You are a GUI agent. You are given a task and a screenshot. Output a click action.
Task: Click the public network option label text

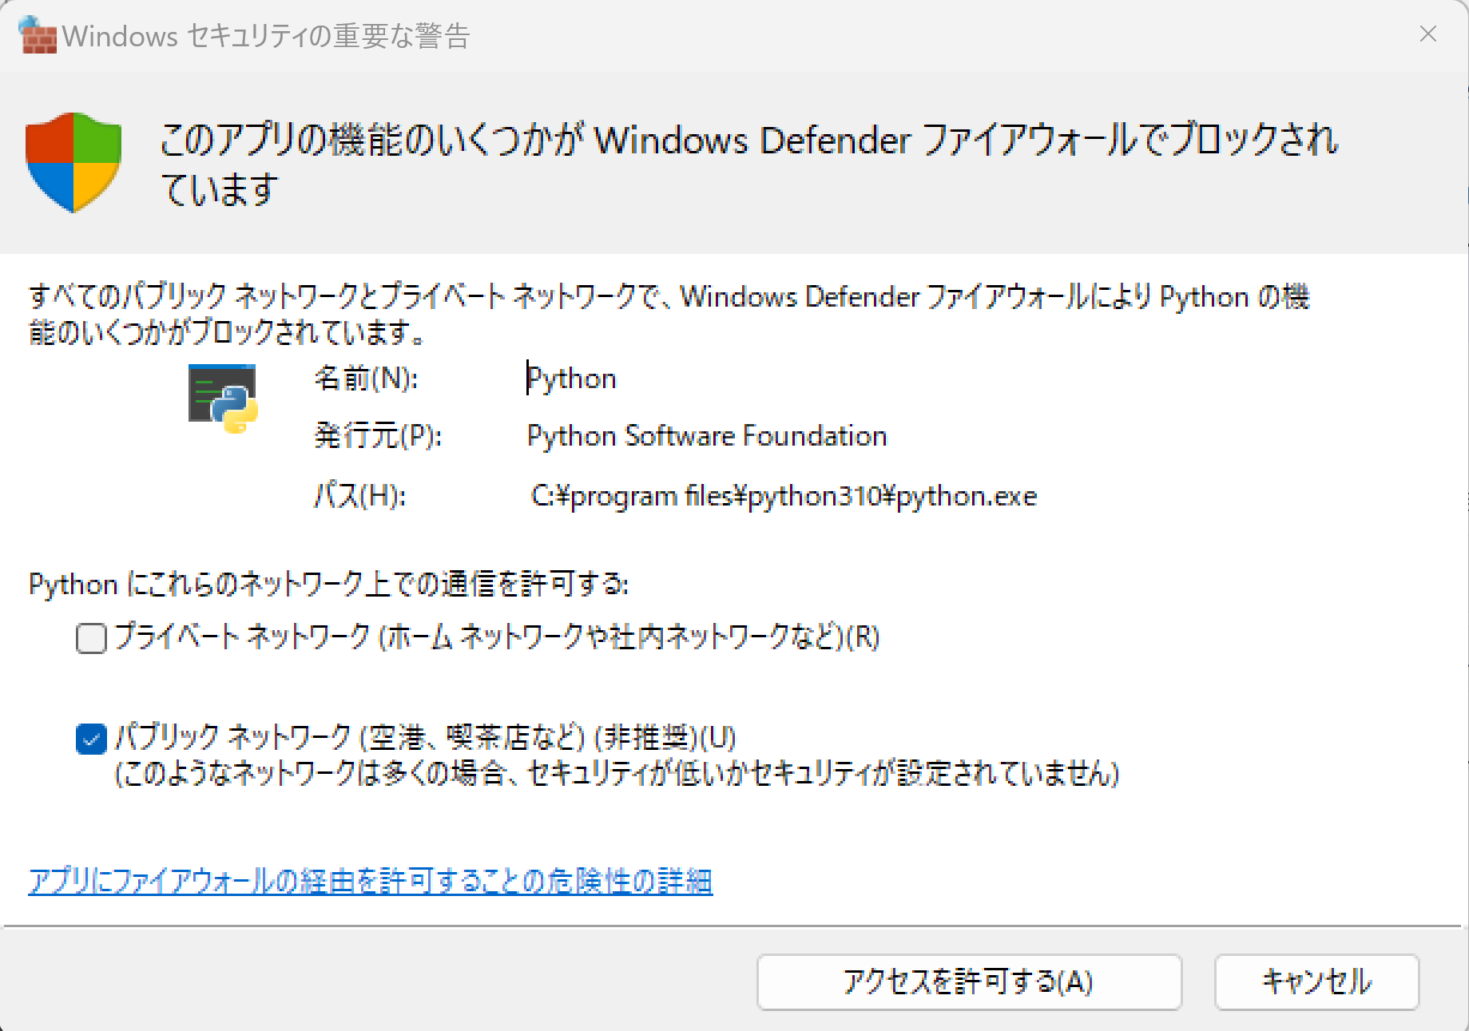(x=425, y=737)
